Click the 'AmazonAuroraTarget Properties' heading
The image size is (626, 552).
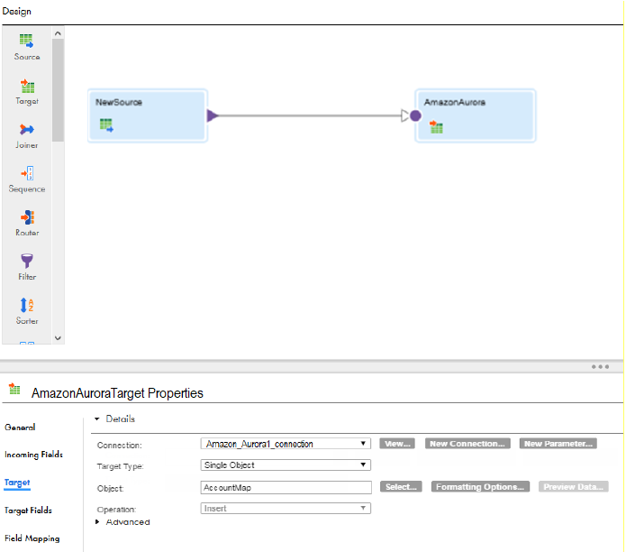[117, 393]
